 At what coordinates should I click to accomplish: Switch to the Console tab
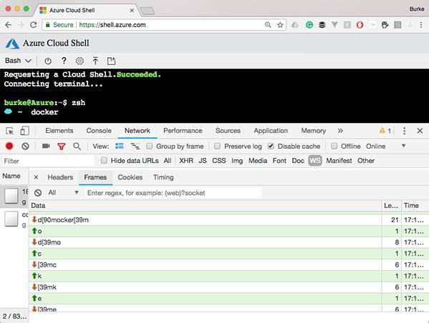pos(99,131)
